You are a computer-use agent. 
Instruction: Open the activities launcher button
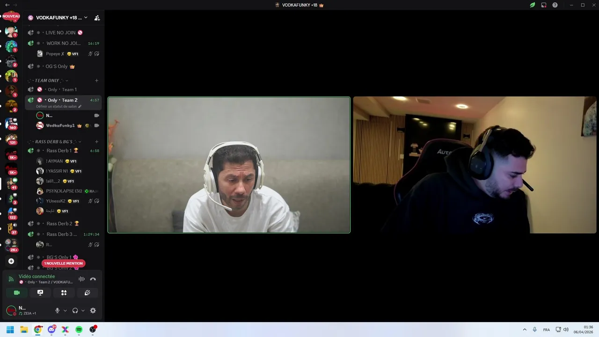[64, 293]
